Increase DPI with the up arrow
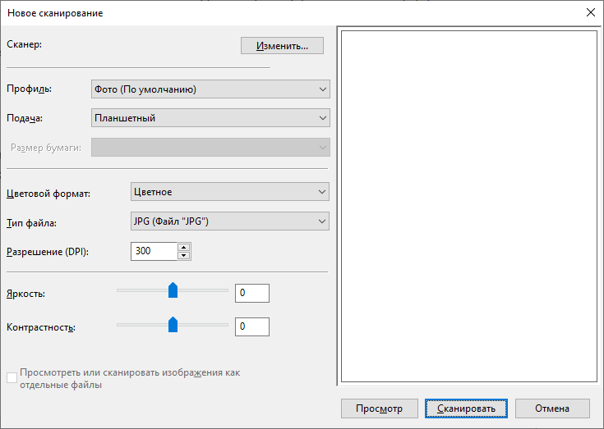 [x=184, y=248]
